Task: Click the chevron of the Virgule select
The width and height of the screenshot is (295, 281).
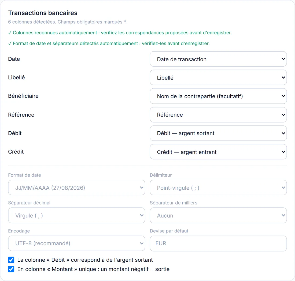Action: click(x=142, y=215)
